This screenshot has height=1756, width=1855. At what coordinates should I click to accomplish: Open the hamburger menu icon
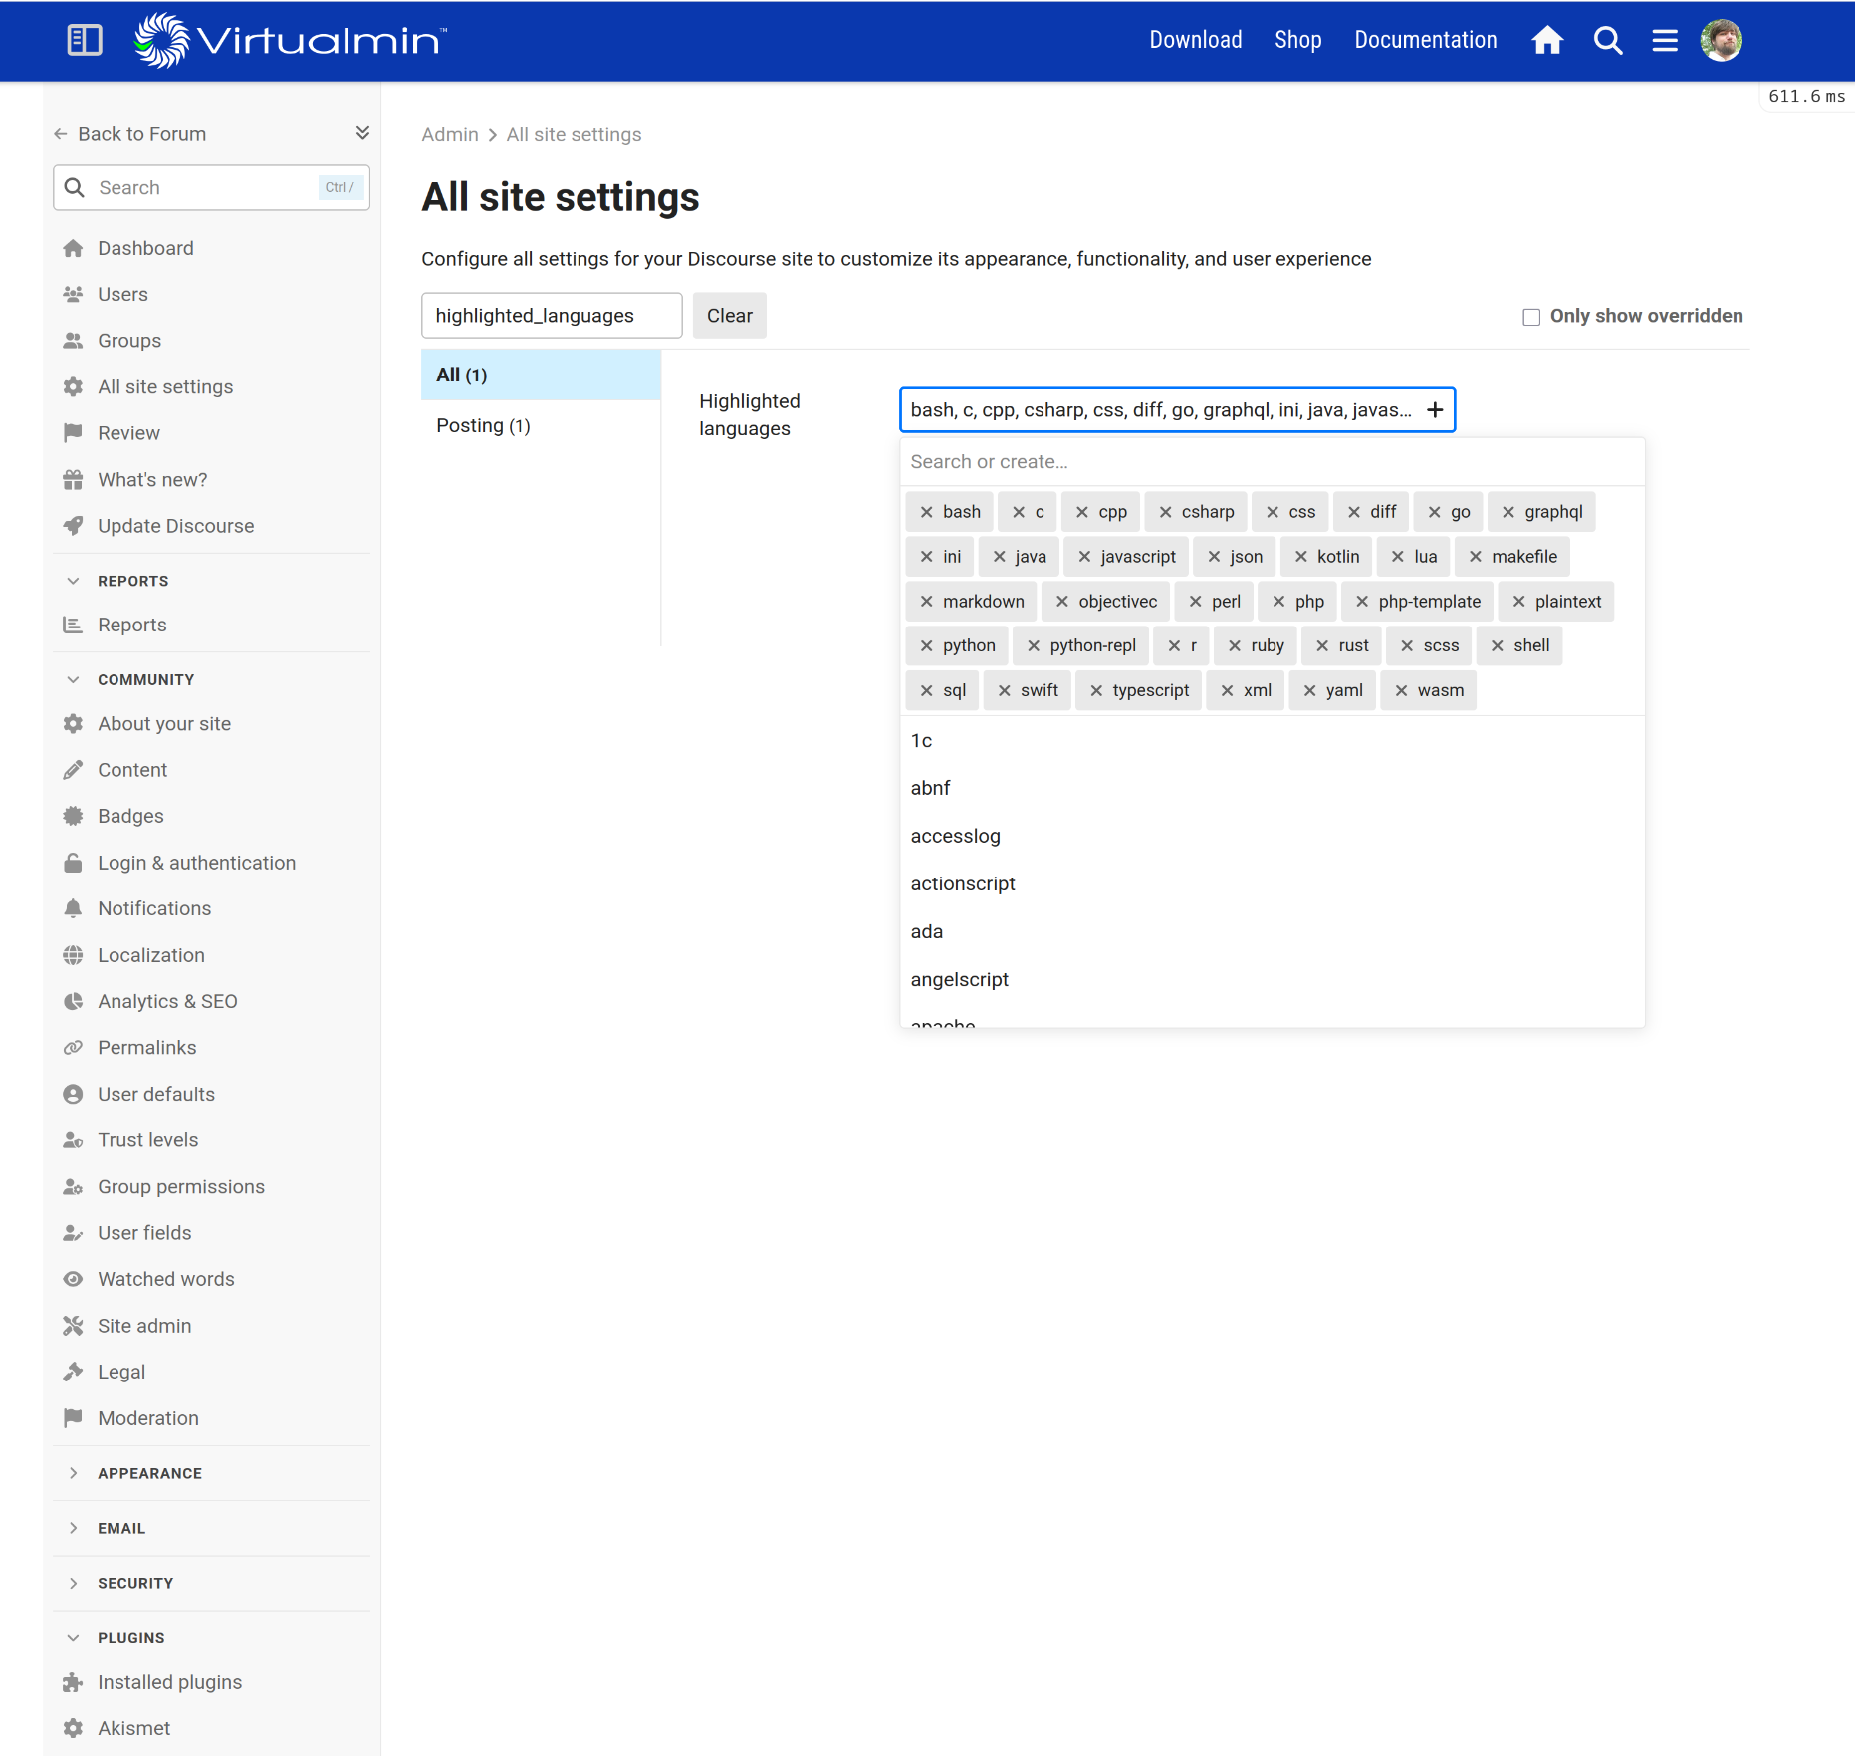(x=1665, y=40)
